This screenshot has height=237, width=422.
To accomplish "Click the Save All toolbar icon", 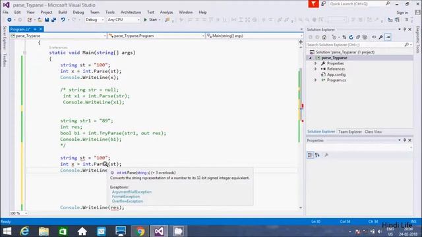I will click(x=53, y=20).
